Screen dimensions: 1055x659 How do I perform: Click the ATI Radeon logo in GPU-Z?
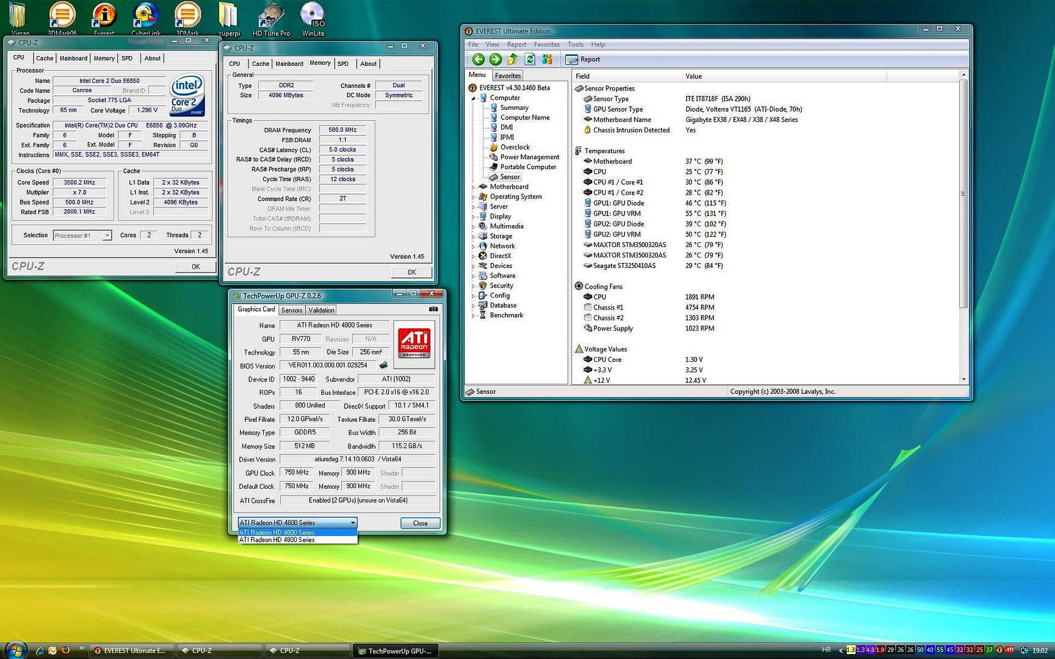click(x=414, y=344)
